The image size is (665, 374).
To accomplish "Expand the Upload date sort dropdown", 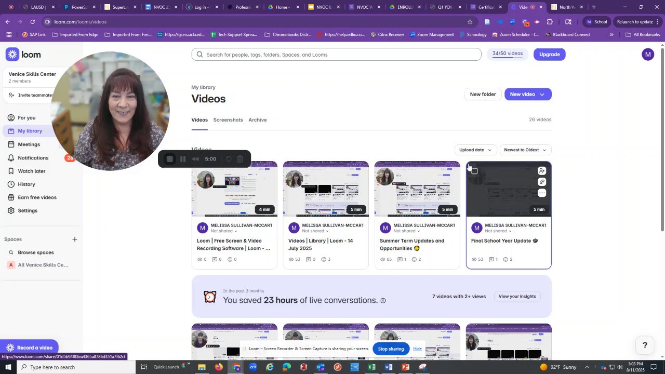I will click(x=475, y=150).
